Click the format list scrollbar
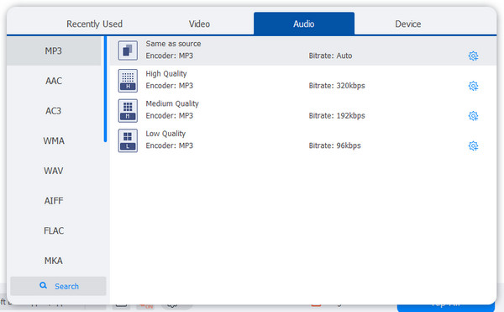 (105, 89)
